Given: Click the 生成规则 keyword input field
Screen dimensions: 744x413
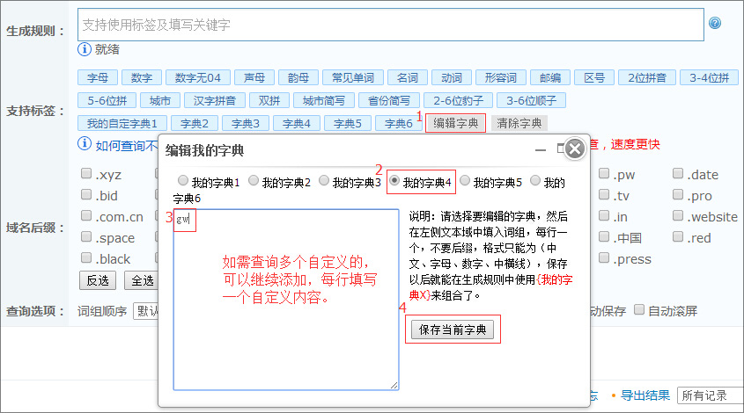Looking at the screenshot, I should (390, 25).
